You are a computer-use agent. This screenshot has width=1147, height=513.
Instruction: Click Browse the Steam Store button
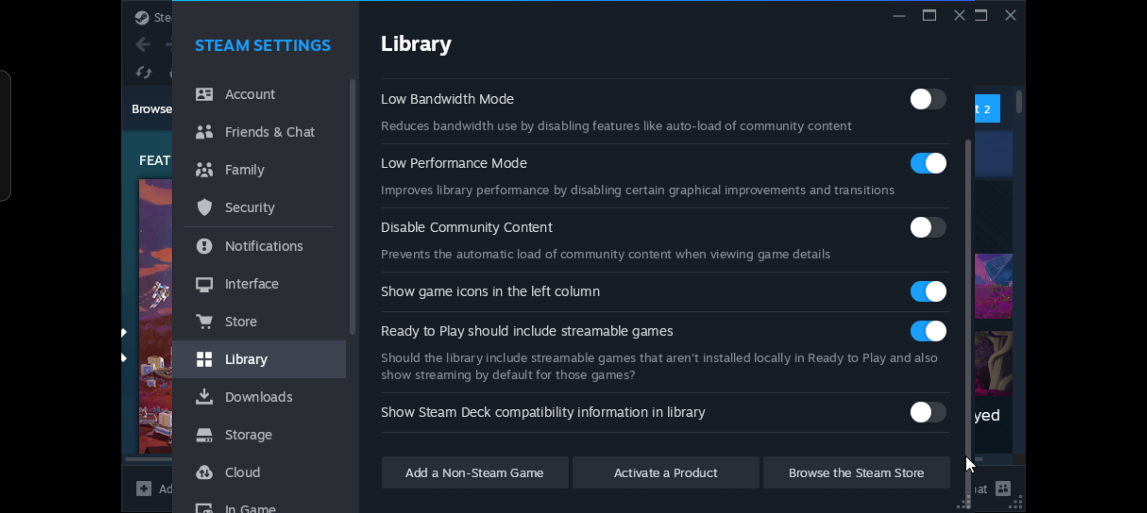pos(856,473)
